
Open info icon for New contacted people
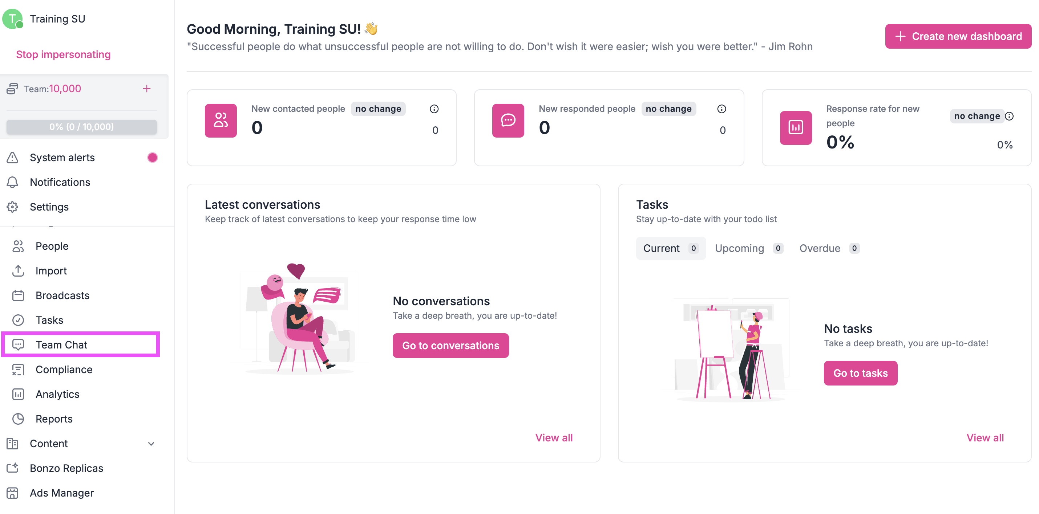[x=434, y=109]
